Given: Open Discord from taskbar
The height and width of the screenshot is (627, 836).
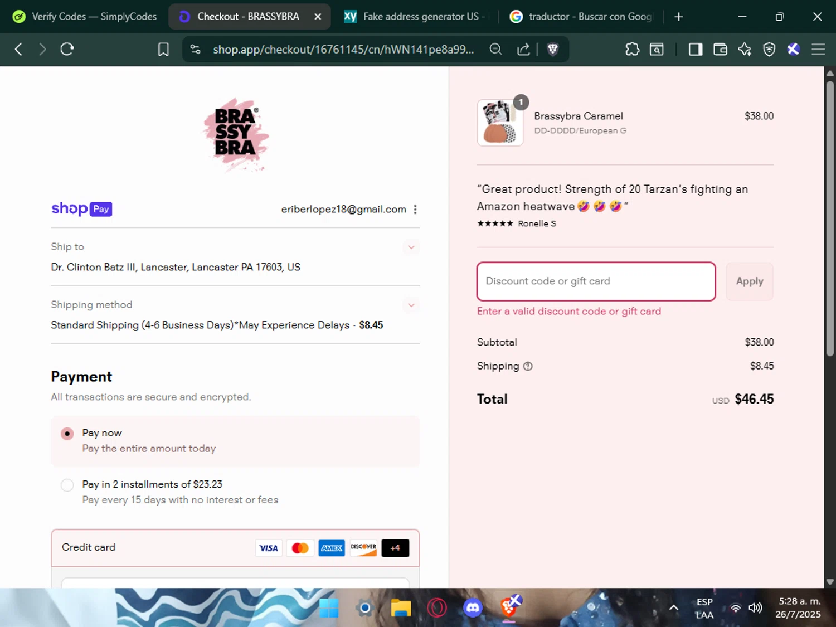Looking at the screenshot, I should [x=473, y=607].
